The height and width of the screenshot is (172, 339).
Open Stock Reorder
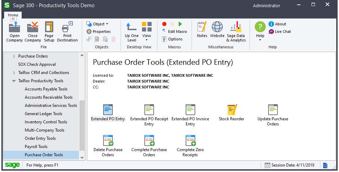231,112
